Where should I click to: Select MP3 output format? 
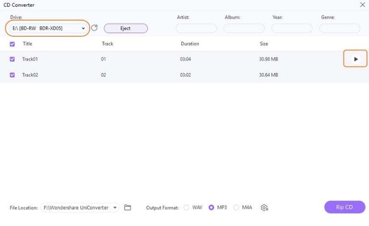pyautogui.click(x=212, y=208)
